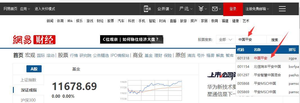Open the 教育 channel
Image resolution: width=300 pixels, height=103 pixels.
pos(215,21)
